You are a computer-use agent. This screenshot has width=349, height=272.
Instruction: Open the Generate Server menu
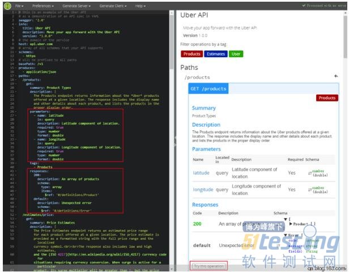tap(76, 6)
